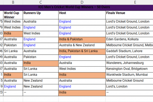The image size is (153, 102).
Task: Click the 'Lord's, London' venue cell
Action: click(129, 87)
